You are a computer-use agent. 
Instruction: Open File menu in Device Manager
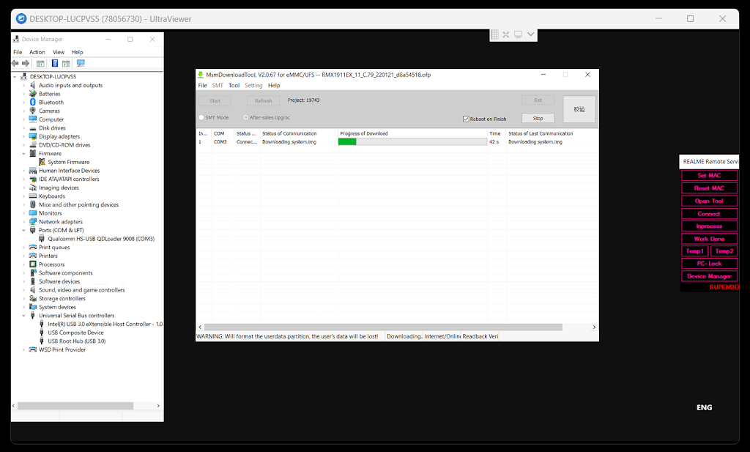tap(18, 52)
